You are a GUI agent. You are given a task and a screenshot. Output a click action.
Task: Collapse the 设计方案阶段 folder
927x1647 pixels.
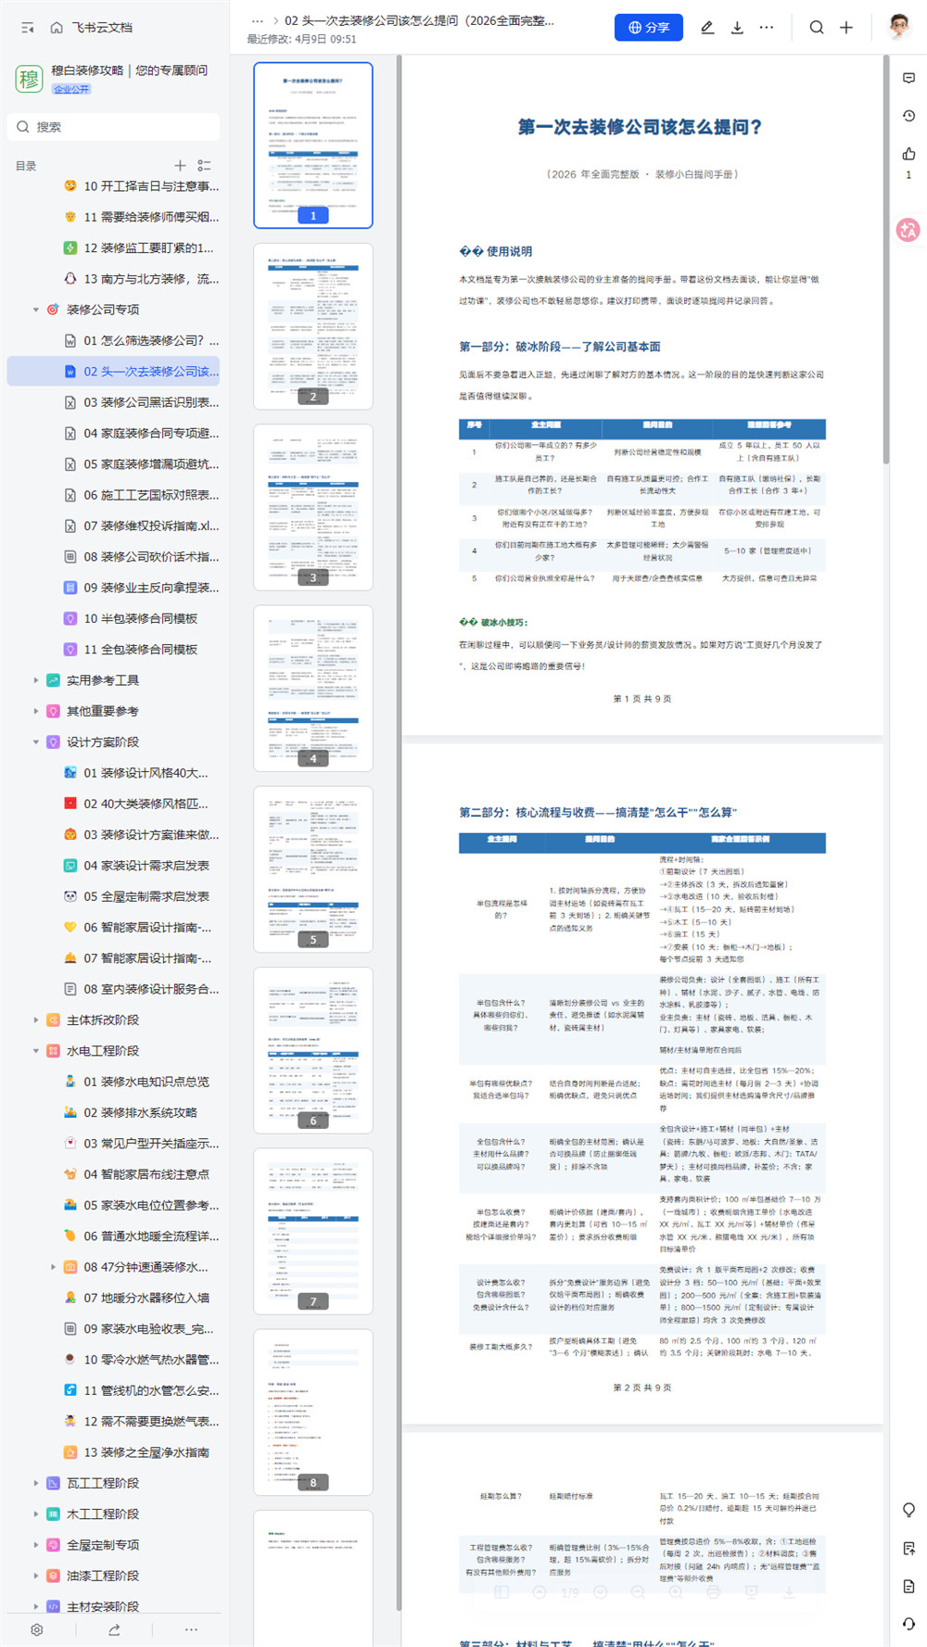coord(36,742)
